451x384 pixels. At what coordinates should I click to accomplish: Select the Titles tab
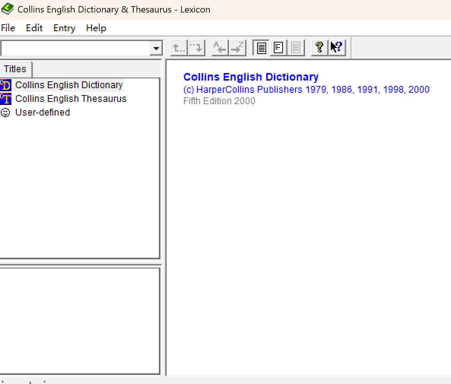click(x=15, y=69)
